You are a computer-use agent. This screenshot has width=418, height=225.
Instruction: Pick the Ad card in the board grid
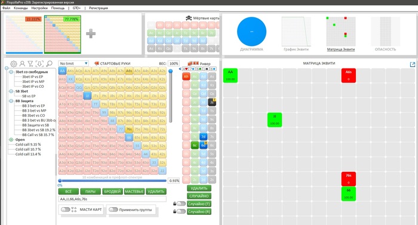204,76
